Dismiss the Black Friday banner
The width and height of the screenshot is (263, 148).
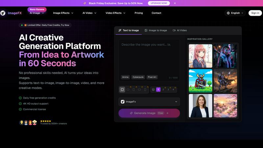[175, 3]
